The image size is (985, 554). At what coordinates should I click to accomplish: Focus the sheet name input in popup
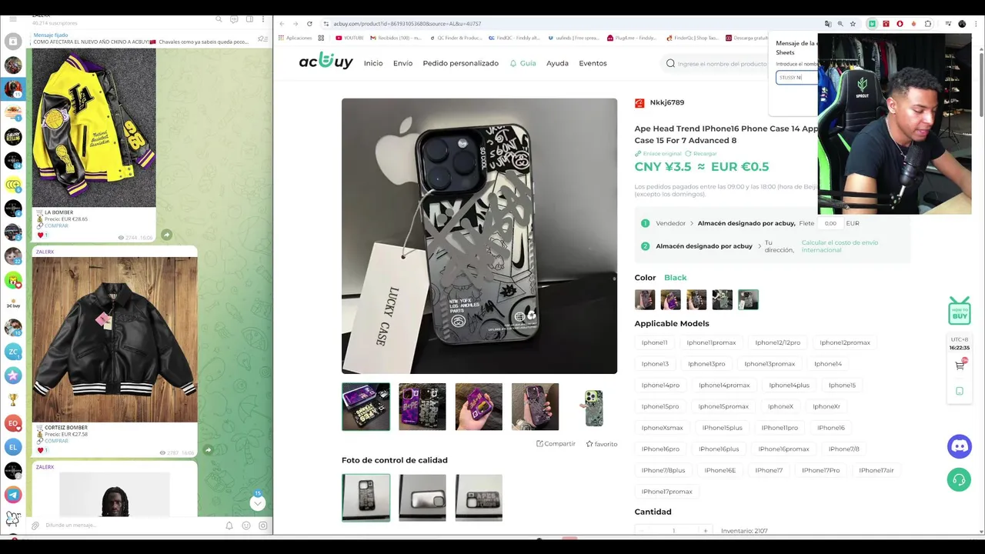click(x=796, y=78)
